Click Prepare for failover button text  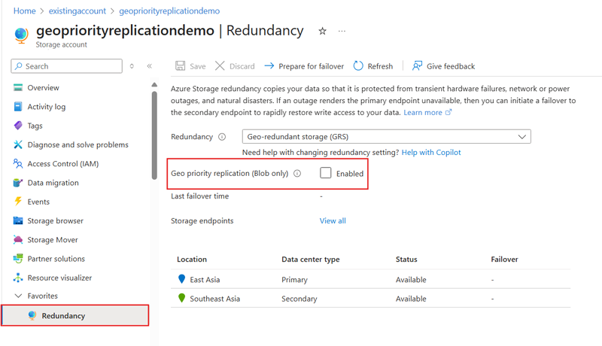pyautogui.click(x=312, y=66)
